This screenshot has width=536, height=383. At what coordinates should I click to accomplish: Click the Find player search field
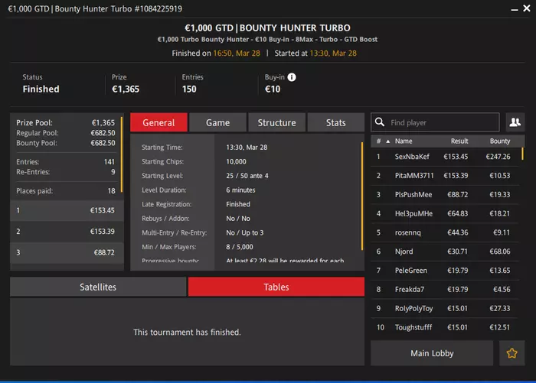435,122
